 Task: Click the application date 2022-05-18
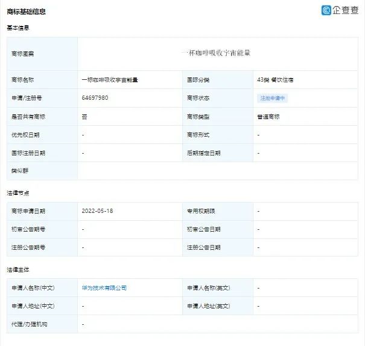point(97,211)
